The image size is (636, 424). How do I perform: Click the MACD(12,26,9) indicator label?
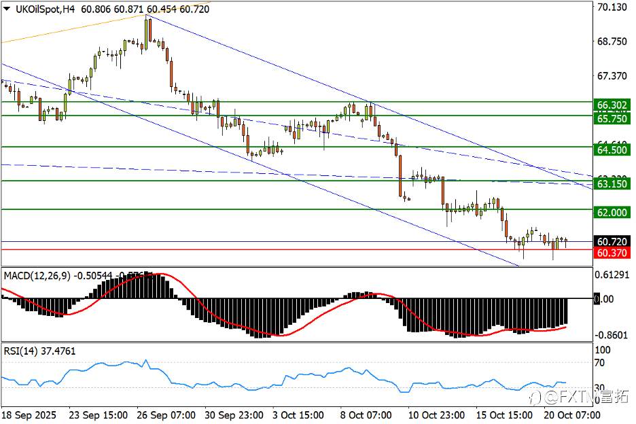tap(37, 276)
